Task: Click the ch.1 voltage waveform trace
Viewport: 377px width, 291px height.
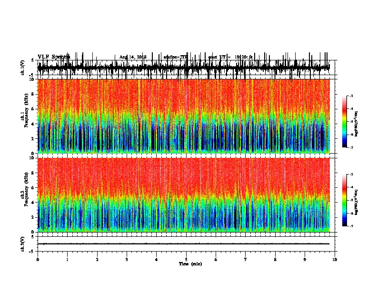Action: 183,68
